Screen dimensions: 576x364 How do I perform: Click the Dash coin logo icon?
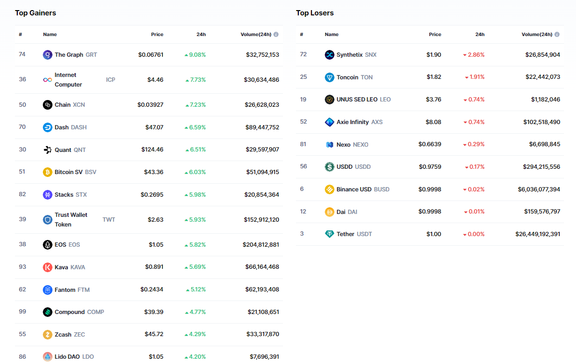[48, 127]
